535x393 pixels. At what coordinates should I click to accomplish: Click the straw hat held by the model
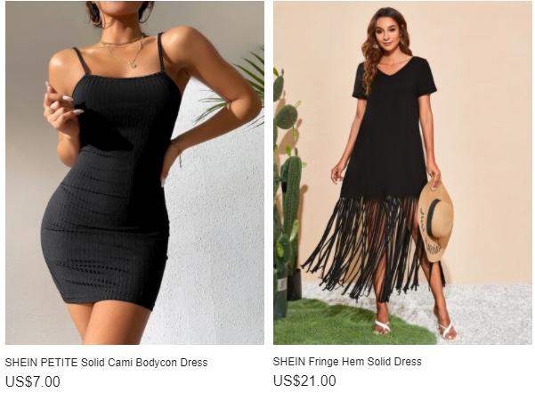click(435, 222)
